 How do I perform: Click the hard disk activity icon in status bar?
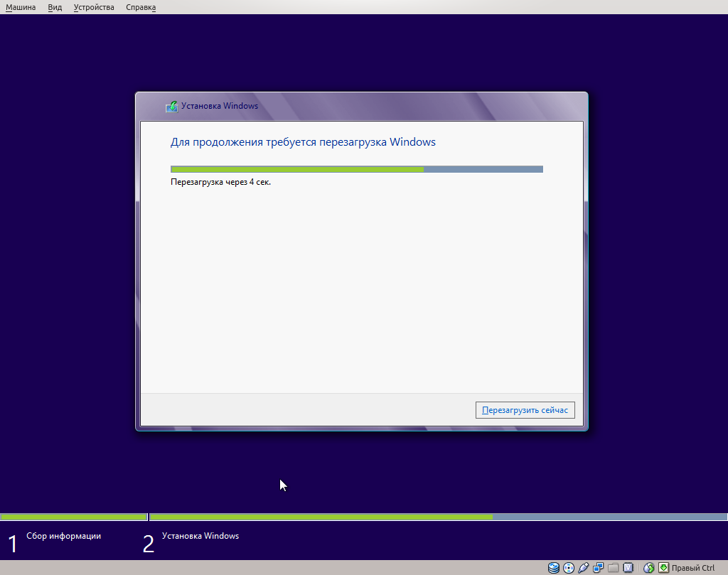[x=553, y=567]
